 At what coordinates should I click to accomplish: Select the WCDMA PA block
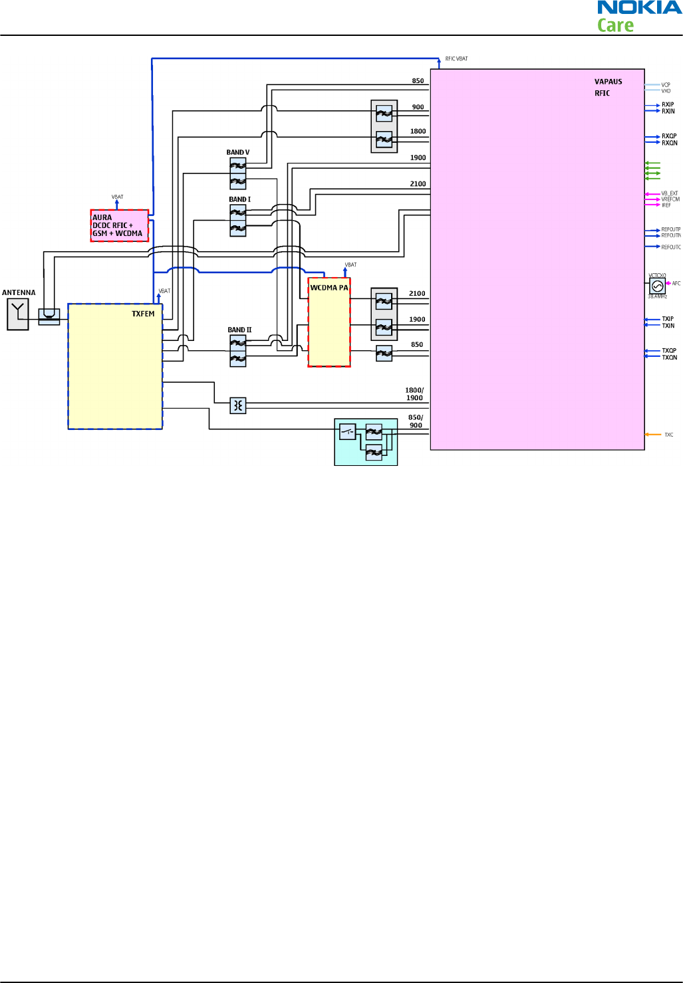(x=329, y=322)
